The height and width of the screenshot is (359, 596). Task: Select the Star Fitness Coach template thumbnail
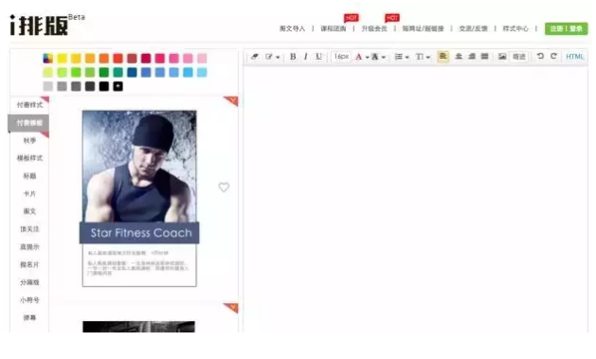[x=139, y=198]
